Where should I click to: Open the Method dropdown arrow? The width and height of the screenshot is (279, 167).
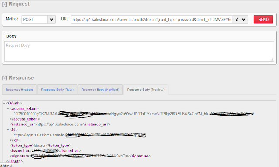[x=51, y=19]
